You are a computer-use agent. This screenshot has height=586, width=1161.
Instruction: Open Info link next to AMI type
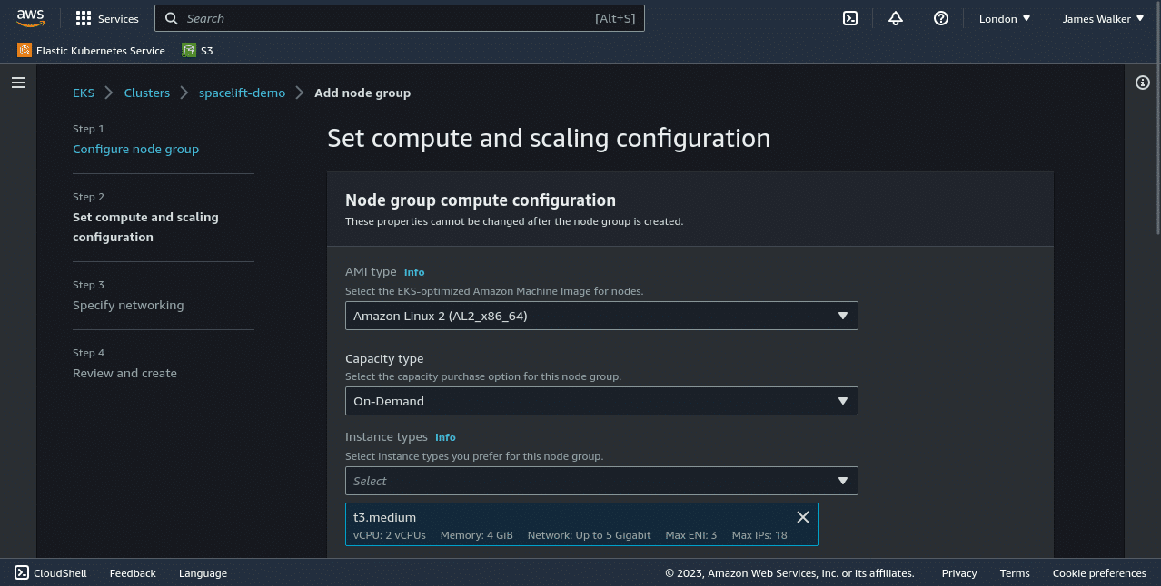coord(414,272)
